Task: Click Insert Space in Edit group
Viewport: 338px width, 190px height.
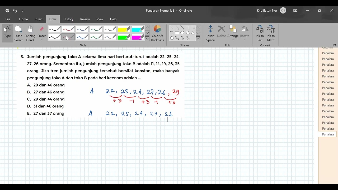Action: 210,33
